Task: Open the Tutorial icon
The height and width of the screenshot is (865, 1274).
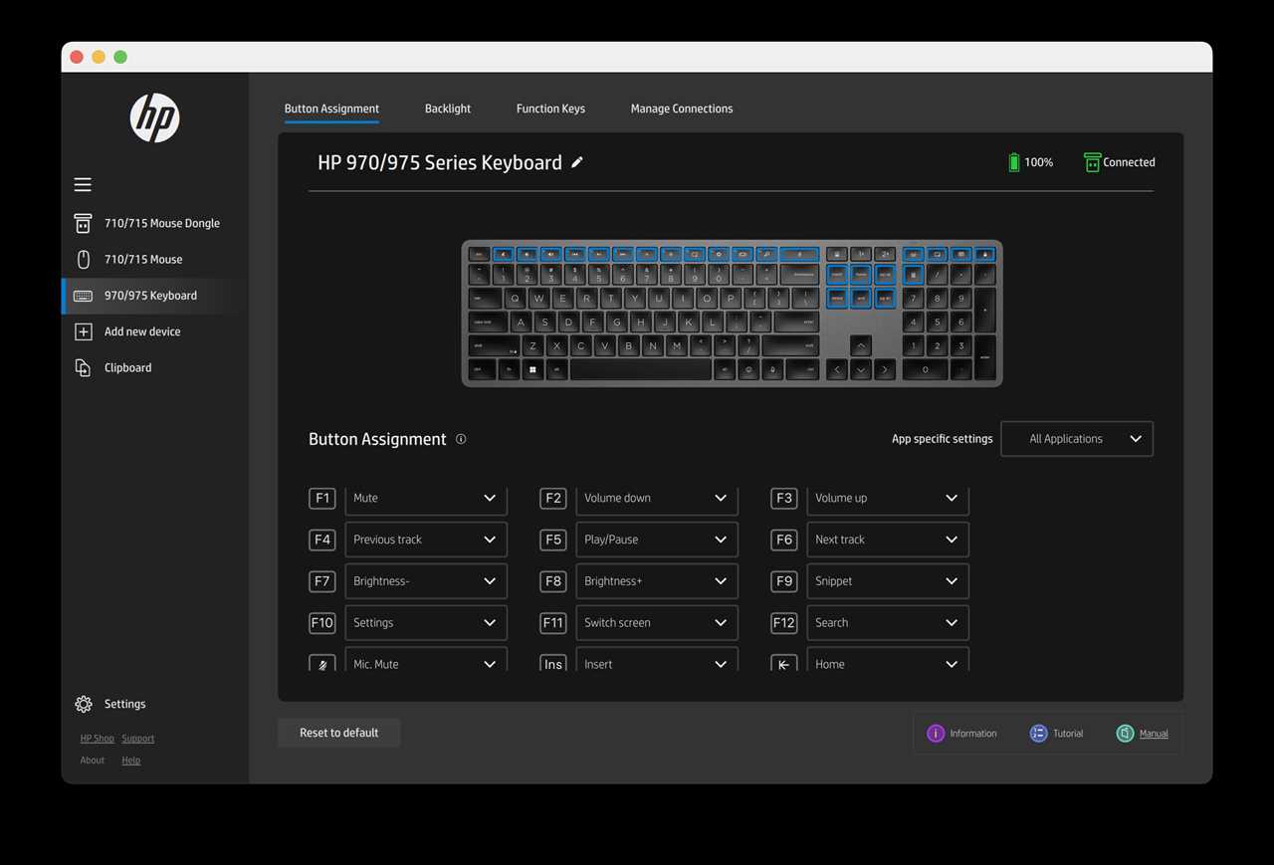Action: click(x=1038, y=734)
